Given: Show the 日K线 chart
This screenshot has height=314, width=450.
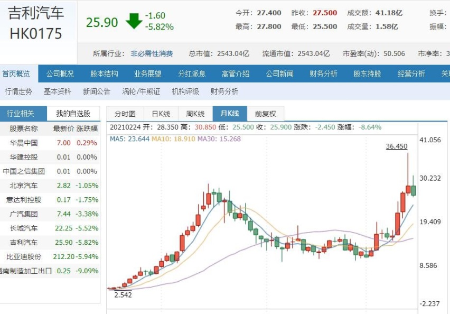Looking at the screenshot, I should 161,114.
